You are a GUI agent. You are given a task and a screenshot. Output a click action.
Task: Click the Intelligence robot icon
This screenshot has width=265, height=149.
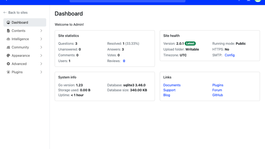point(8,39)
